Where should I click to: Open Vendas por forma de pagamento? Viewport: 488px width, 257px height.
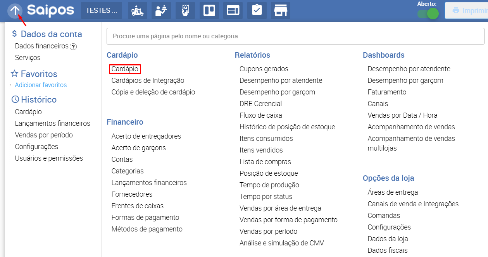click(288, 220)
